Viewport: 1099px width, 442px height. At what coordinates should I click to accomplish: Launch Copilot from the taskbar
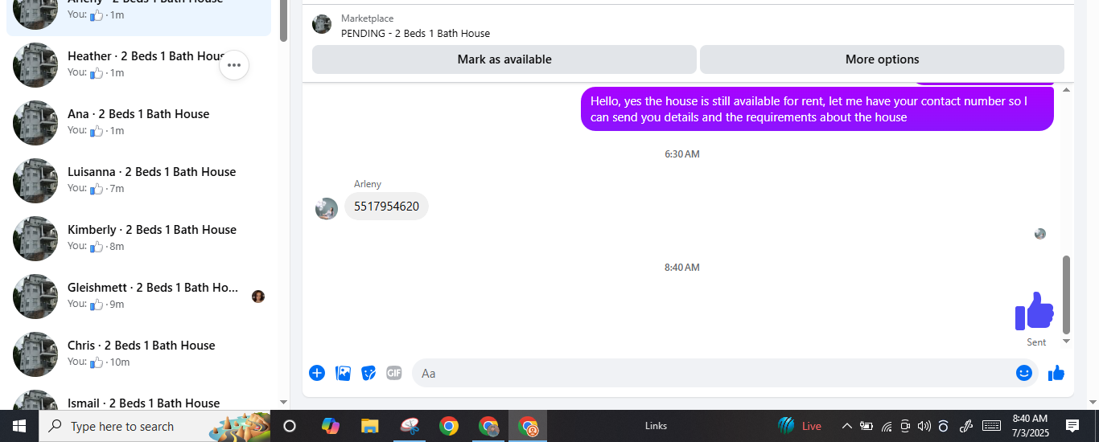[330, 426]
